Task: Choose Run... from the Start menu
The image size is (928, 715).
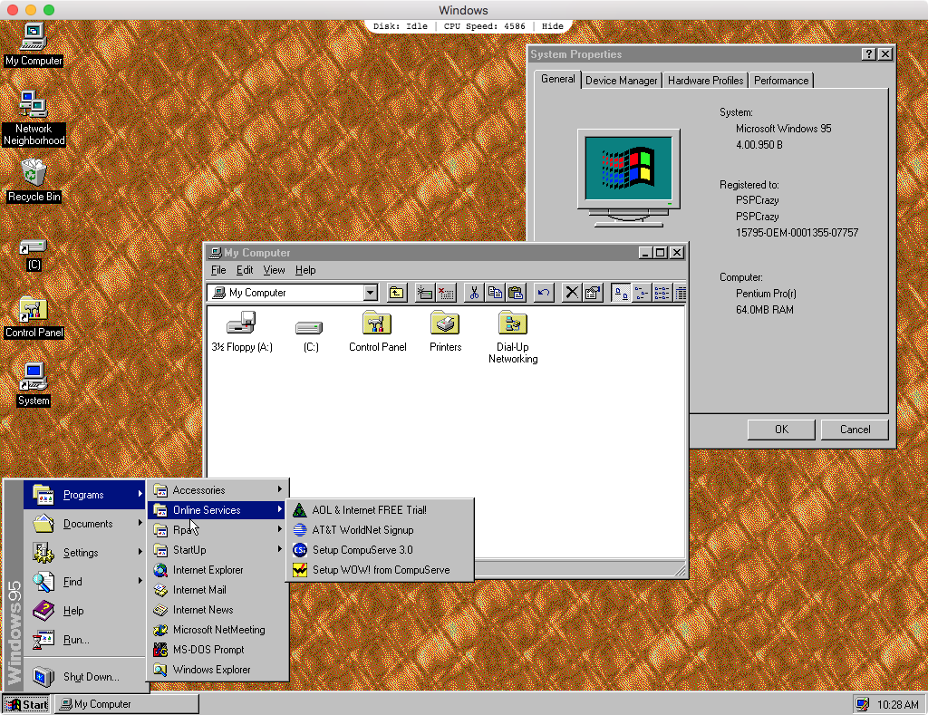Action: (85, 640)
